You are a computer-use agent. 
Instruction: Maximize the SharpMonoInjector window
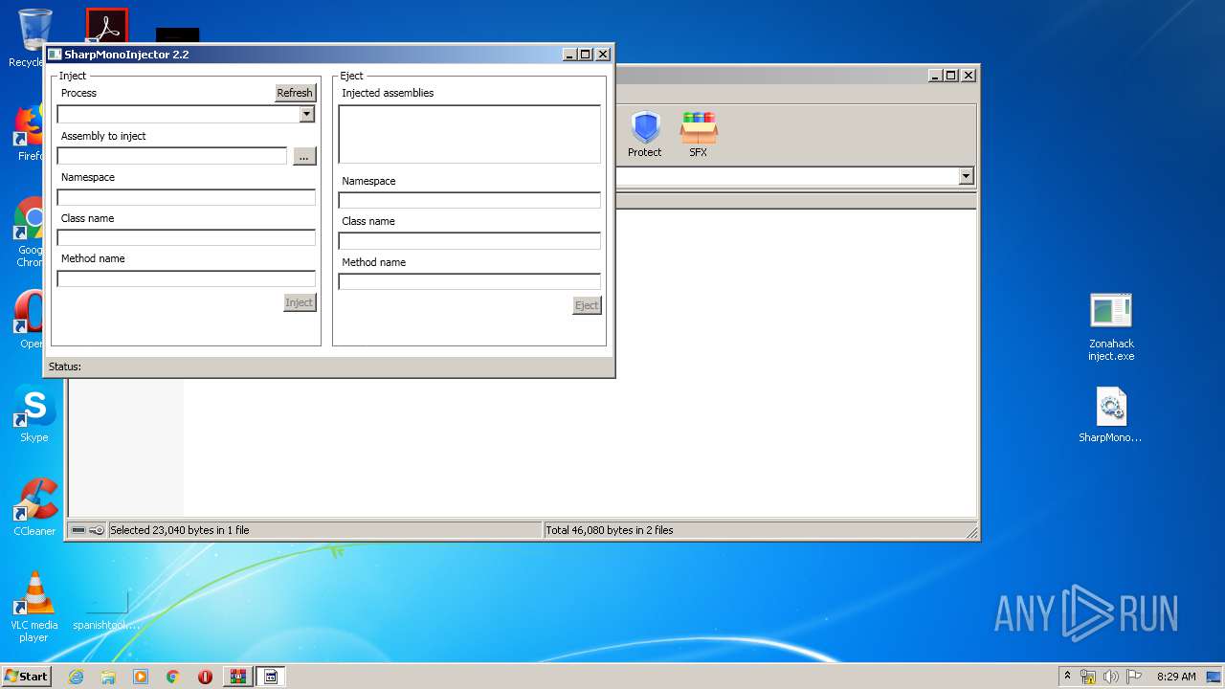pos(586,55)
